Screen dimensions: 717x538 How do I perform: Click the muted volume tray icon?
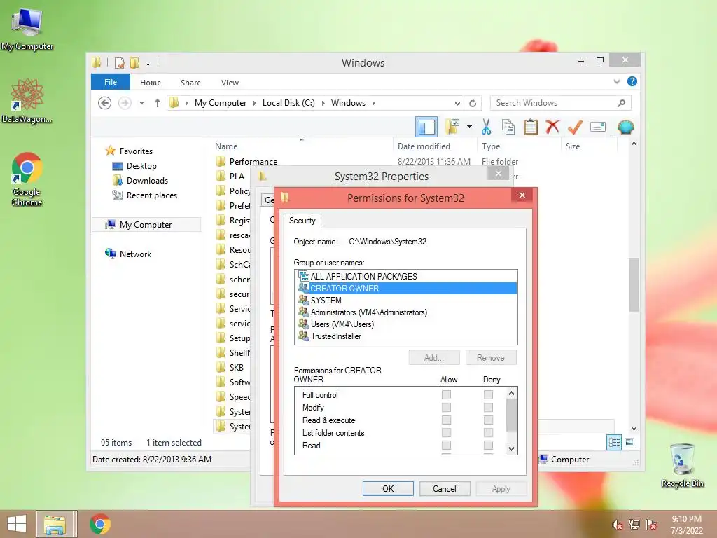click(618, 525)
